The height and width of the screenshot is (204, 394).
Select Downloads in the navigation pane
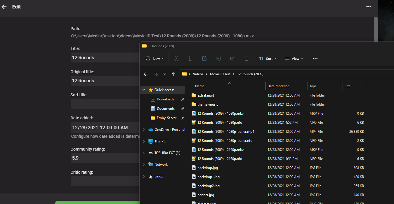point(165,99)
